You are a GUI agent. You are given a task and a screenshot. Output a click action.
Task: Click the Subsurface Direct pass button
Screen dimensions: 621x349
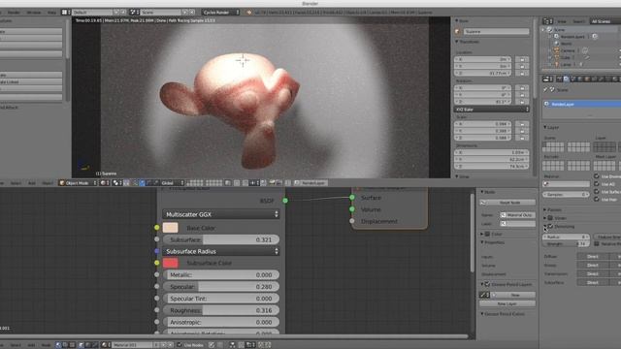tap(593, 282)
